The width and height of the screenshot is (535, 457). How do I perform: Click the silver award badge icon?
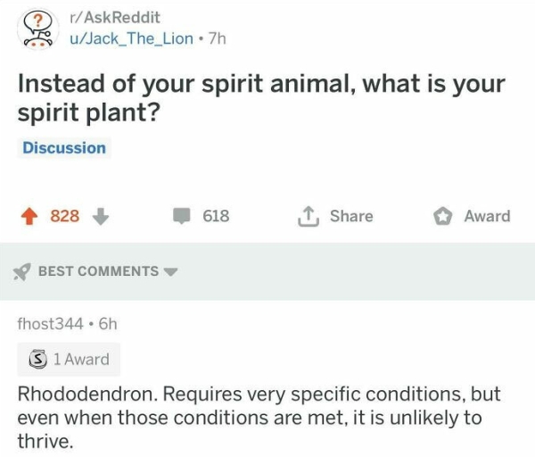(x=36, y=360)
